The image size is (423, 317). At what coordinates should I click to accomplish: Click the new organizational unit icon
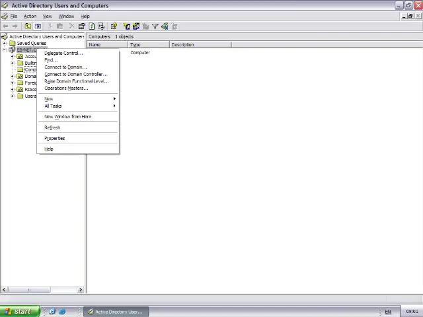(x=145, y=26)
